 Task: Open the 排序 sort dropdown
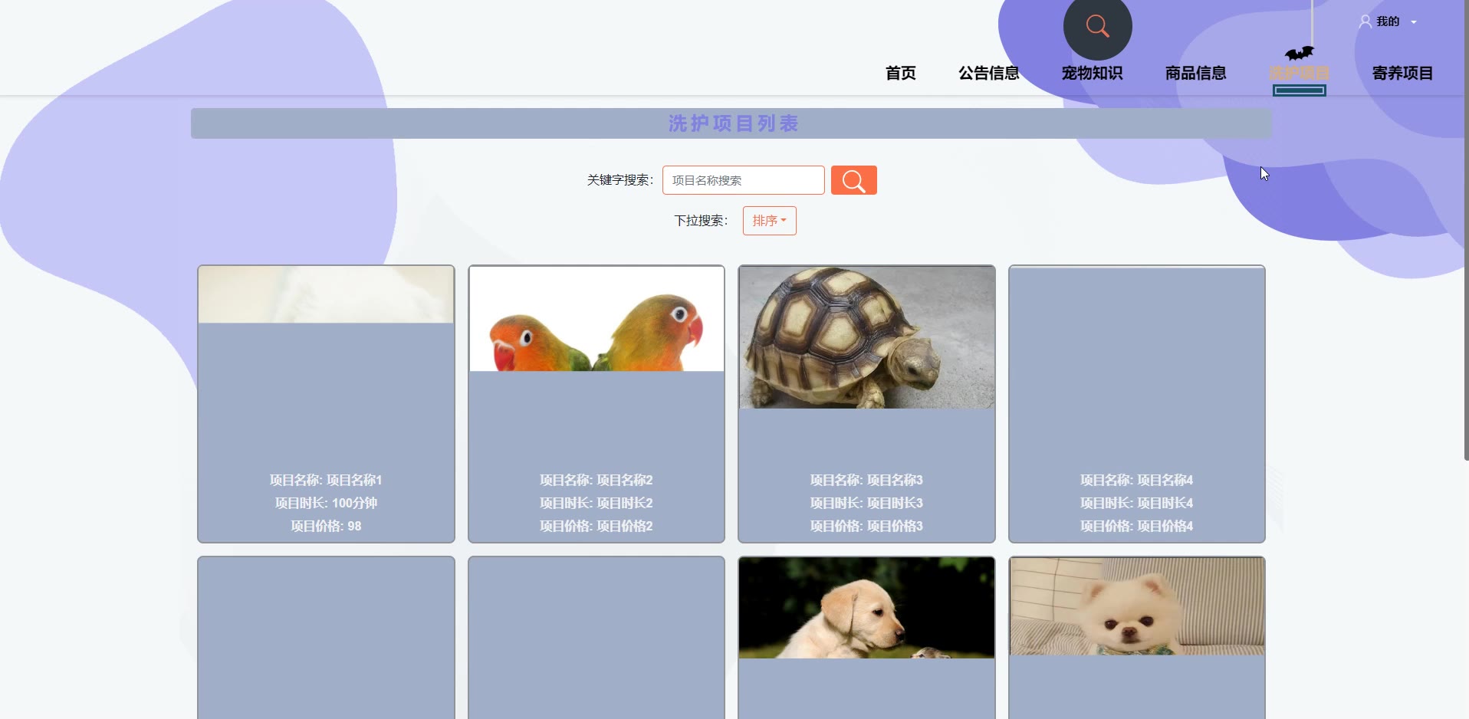click(769, 221)
